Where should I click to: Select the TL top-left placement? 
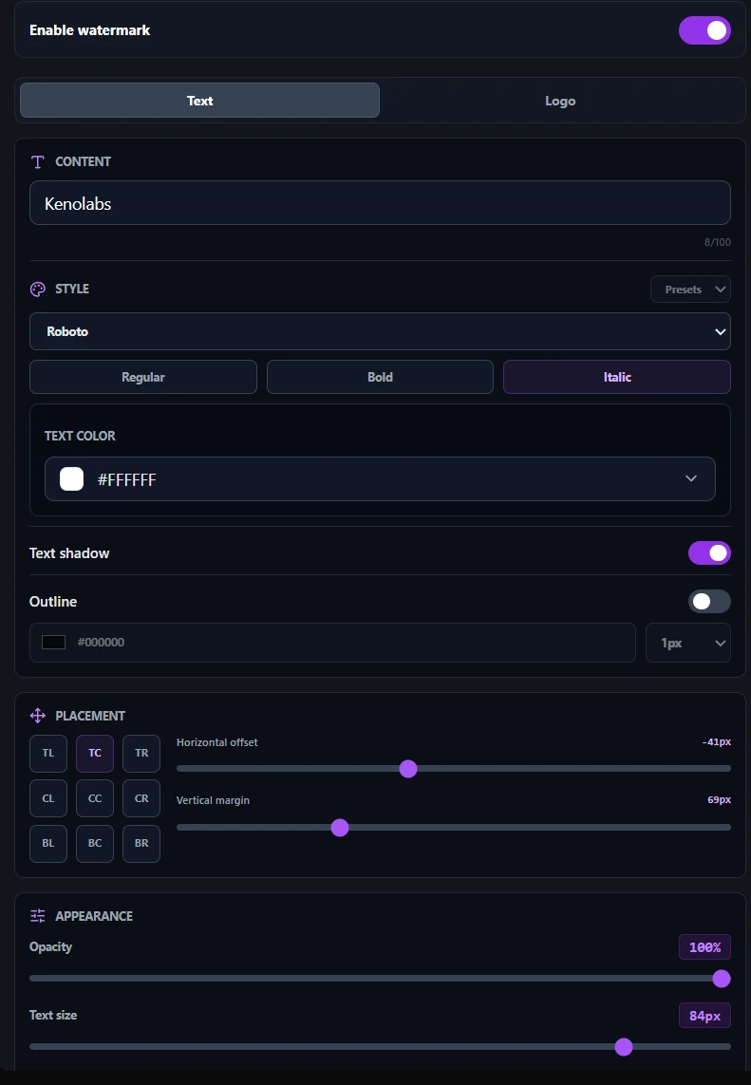click(x=48, y=753)
